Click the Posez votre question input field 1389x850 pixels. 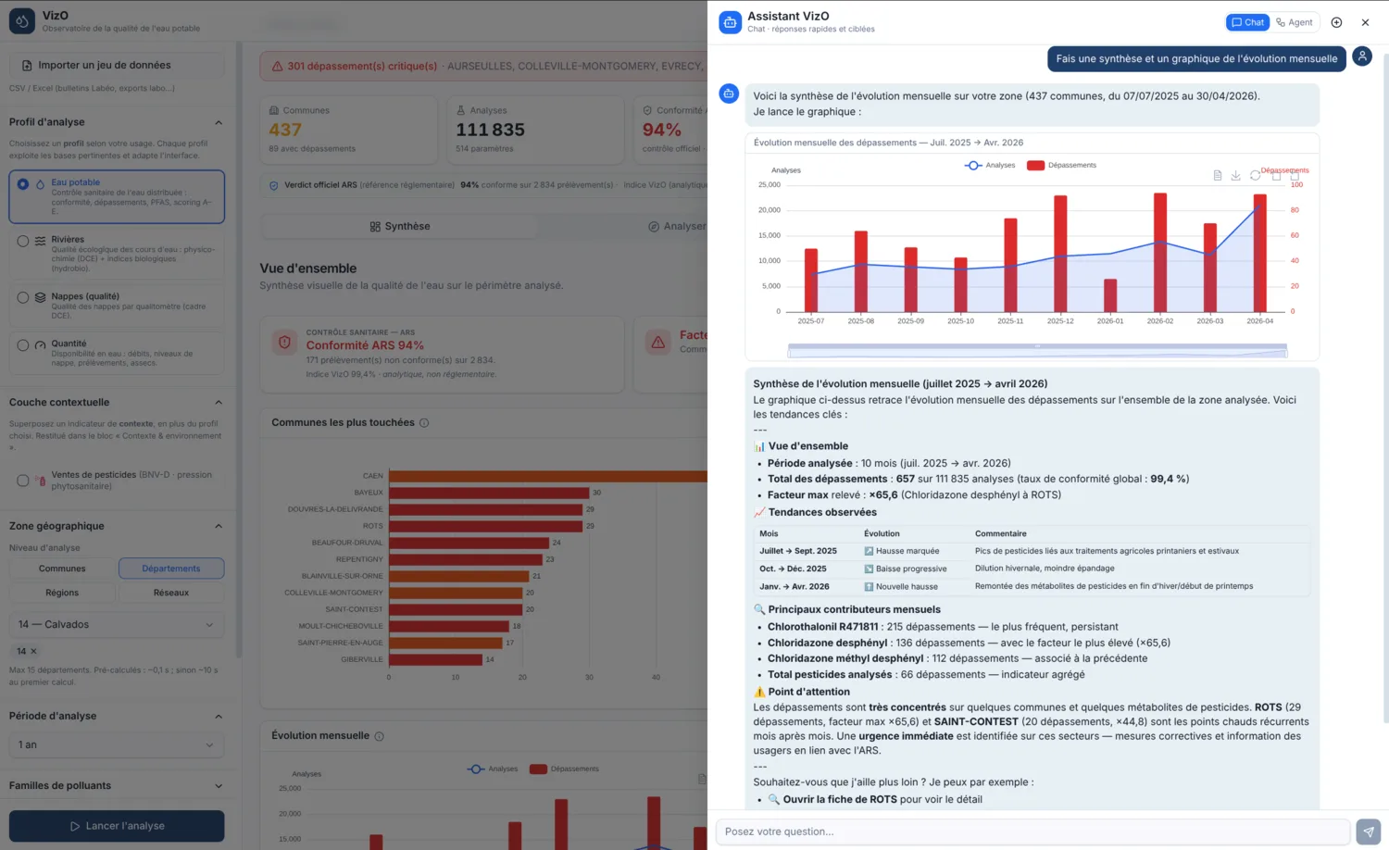click(x=1032, y=831)
